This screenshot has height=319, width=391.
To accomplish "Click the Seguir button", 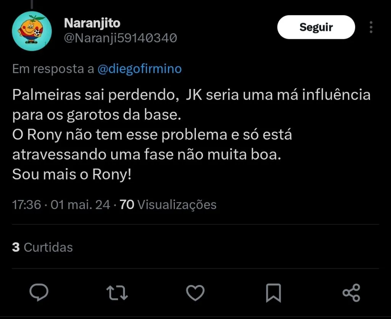I will coord(316,27).
